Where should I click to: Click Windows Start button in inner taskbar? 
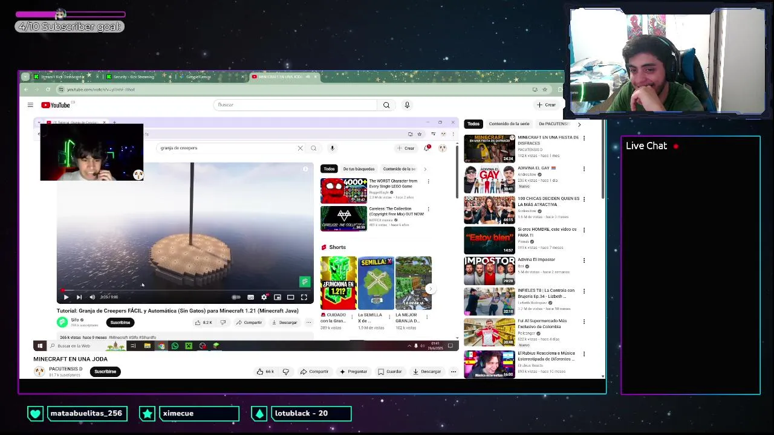[40, 346]
